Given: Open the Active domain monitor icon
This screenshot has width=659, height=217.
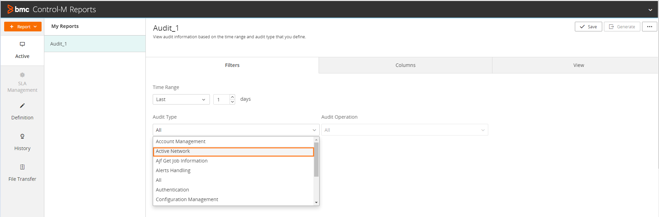Looking at the screenshot, I should pos(22,44).
